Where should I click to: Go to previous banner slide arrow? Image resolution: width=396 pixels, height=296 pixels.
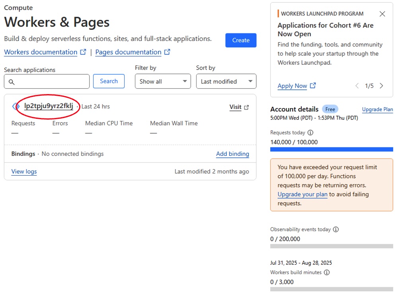pos(357,86)
